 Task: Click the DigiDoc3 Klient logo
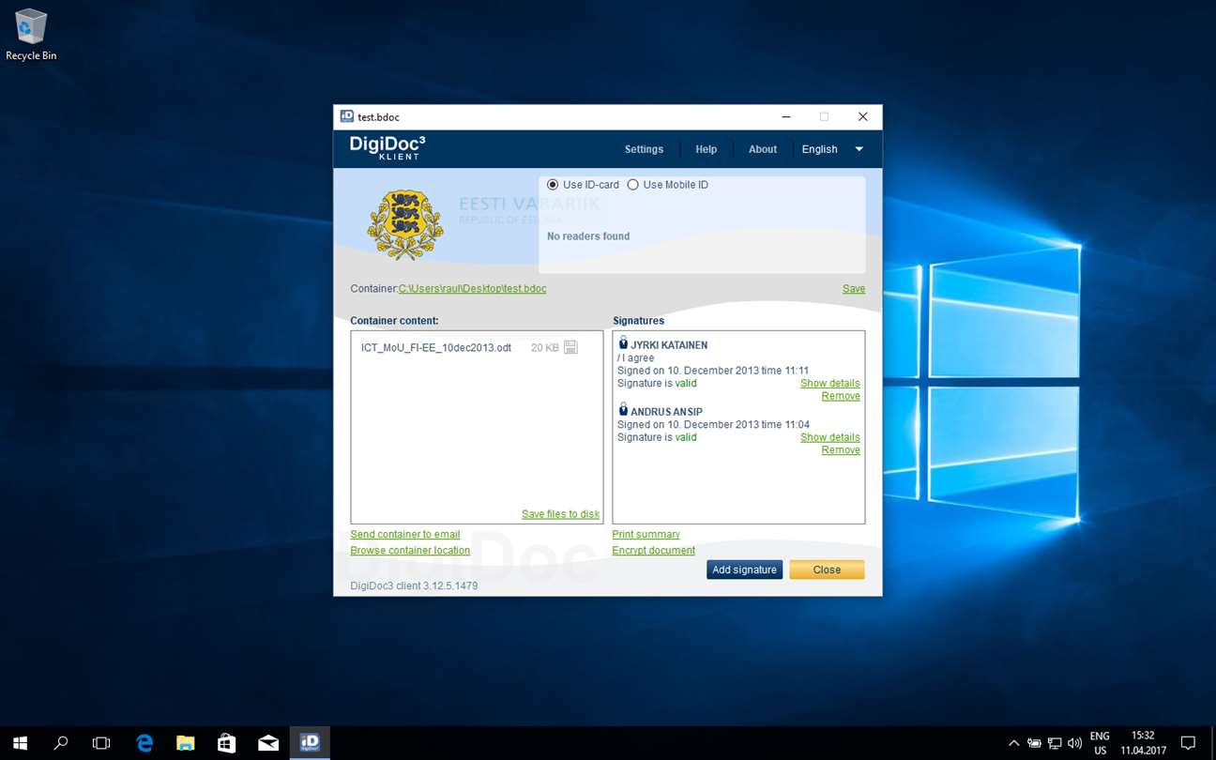388,147
